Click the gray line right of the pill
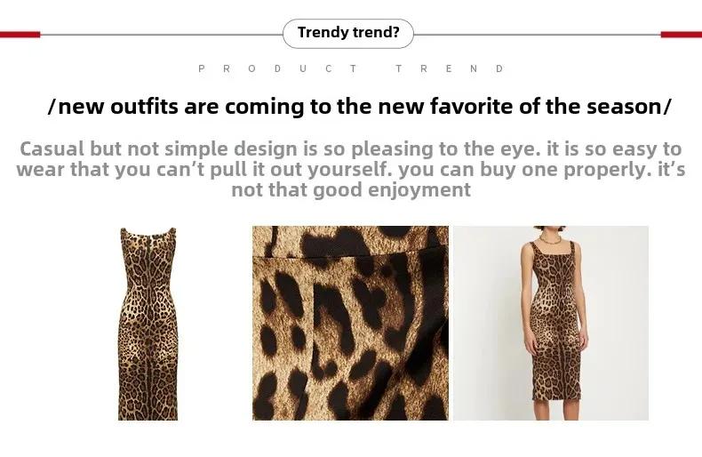The height and width of the screenshot is (457, 702). (538, 35)
